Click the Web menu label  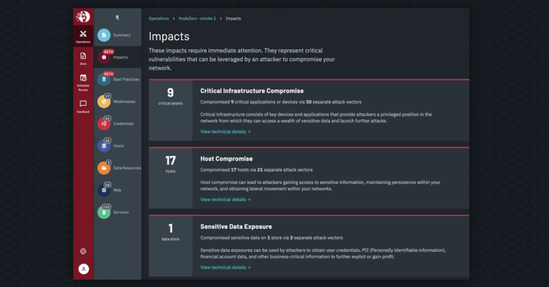(117, 190)
